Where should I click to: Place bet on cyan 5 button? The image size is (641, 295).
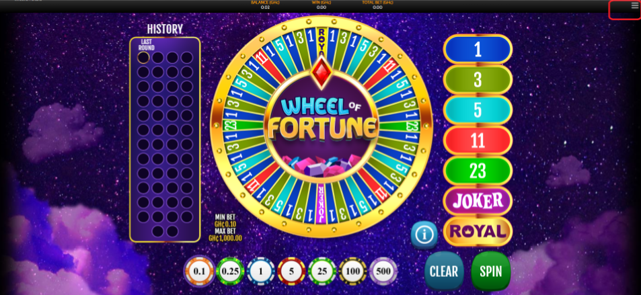[x=478, y=110]
